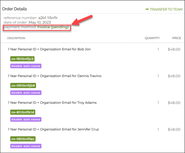Click the reference number a2bf-1i5nflr text

pyautogui.click(x=31, y=18)
